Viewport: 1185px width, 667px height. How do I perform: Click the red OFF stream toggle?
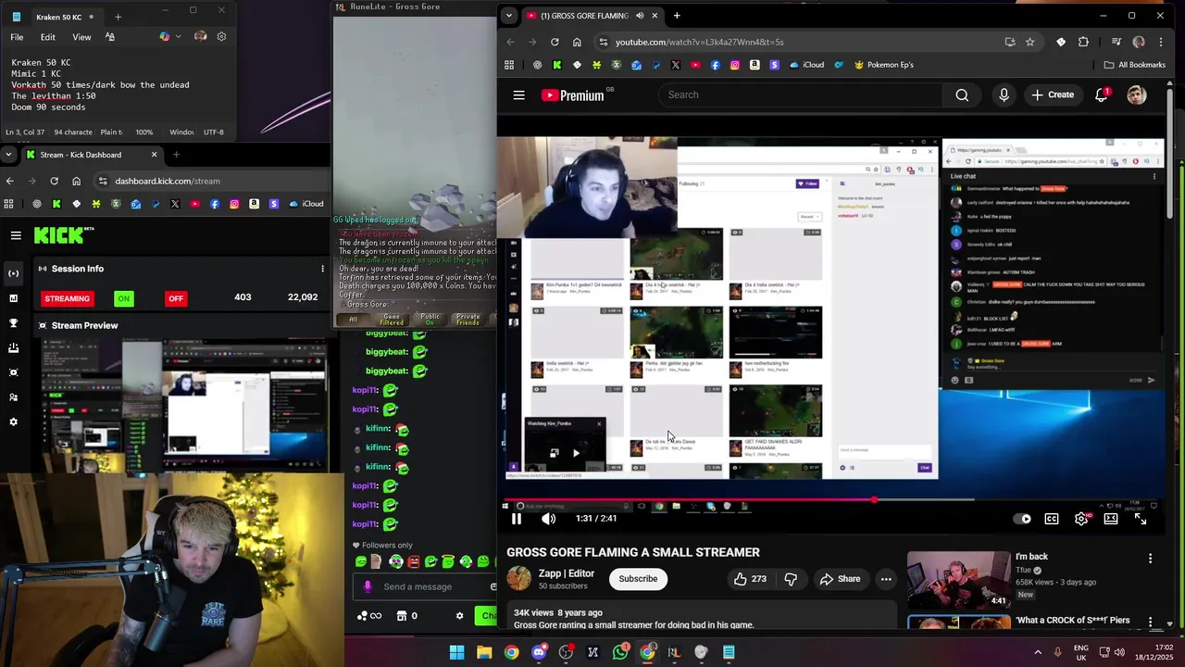176,298
